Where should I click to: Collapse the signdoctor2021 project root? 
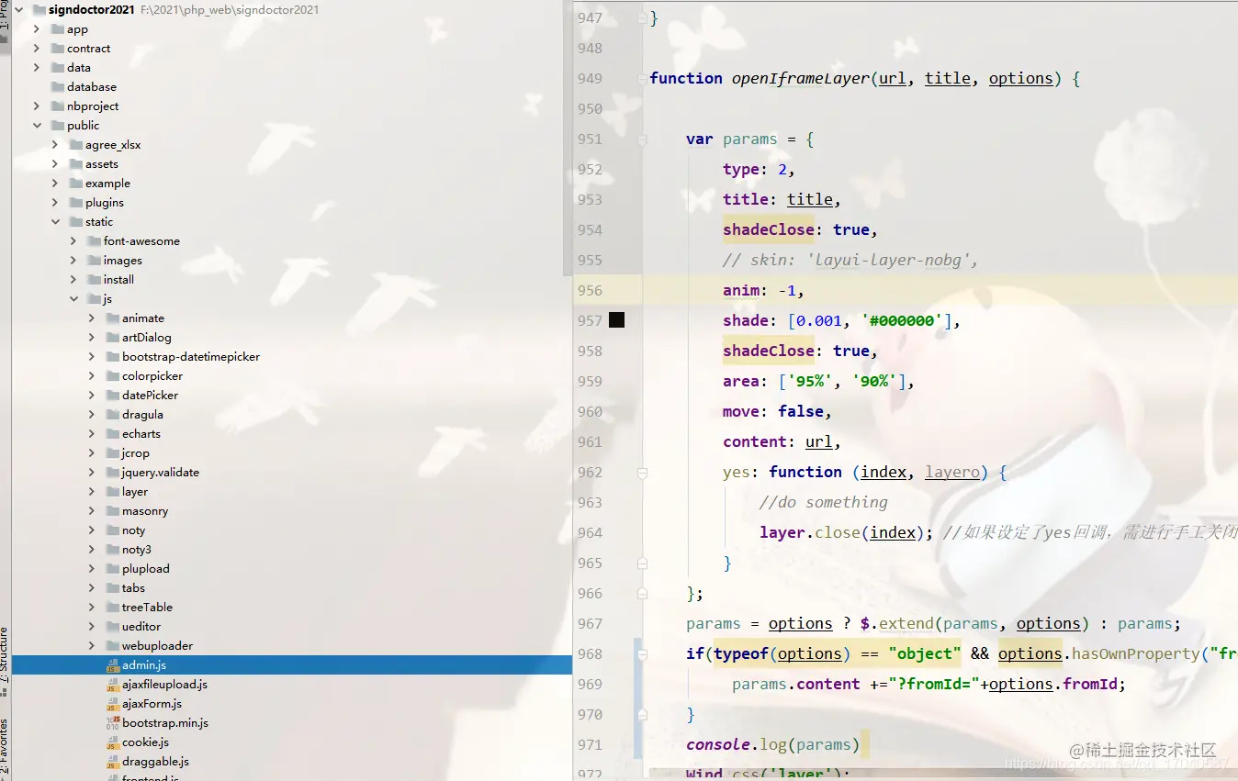point(18,10)
